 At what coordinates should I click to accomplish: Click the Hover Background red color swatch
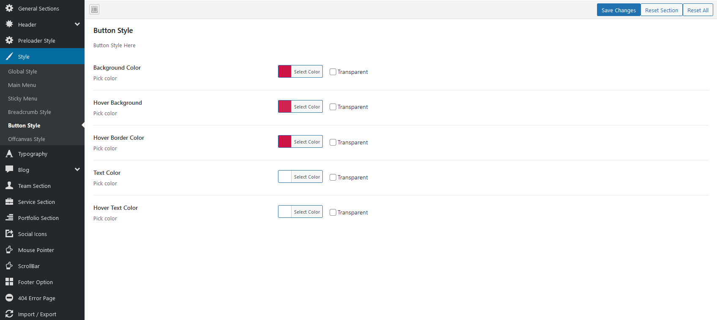[285, 107]
